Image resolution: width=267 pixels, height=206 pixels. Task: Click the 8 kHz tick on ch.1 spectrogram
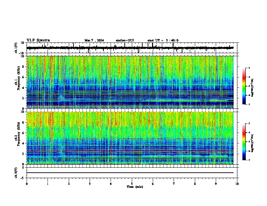[x=23, y=67]
